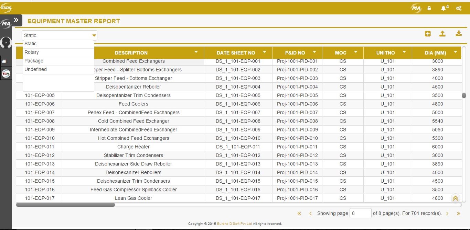The image size is (470, 230).
Task: Open the DIA (MM) column filter arrow
Action: [x=456, y=52]
